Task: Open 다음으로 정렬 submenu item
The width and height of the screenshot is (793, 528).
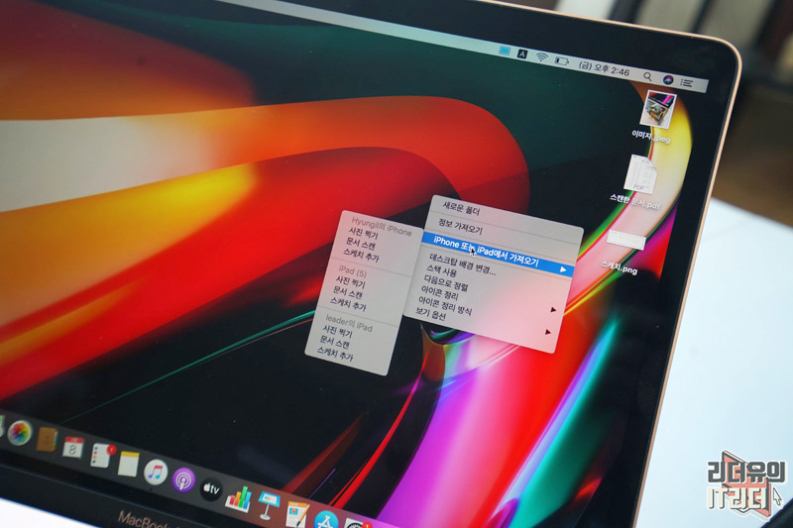Action: pyautogui.click(x=445, y=282)
